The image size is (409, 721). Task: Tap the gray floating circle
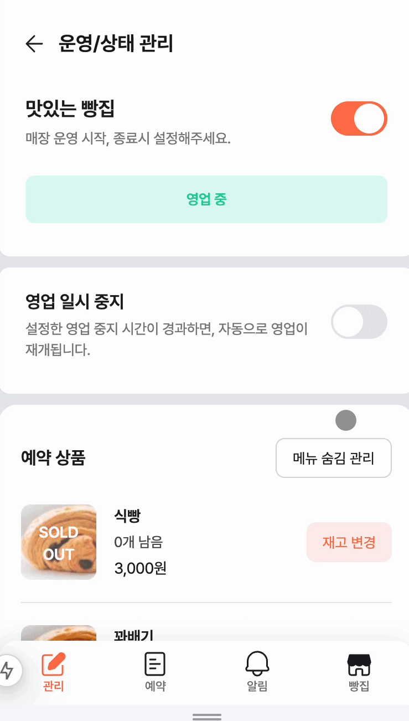click(x=346, y=421)
